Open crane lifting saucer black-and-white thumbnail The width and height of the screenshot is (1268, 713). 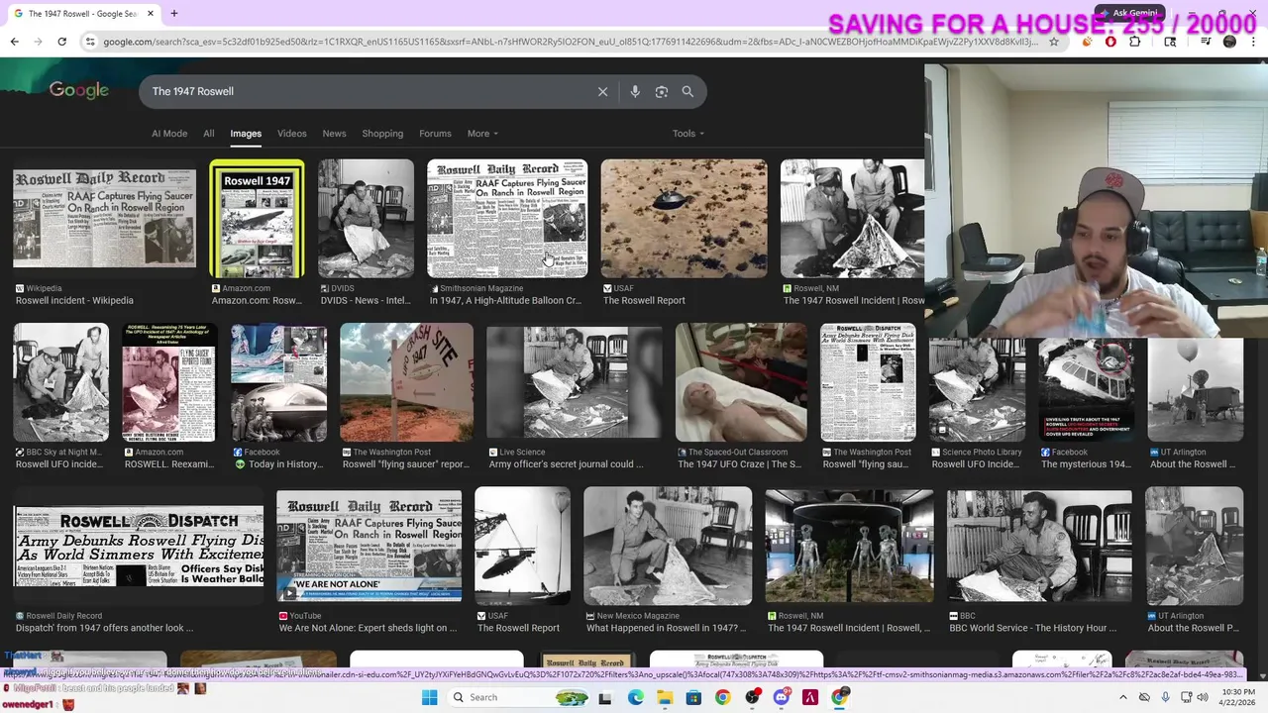coord(522,546)
